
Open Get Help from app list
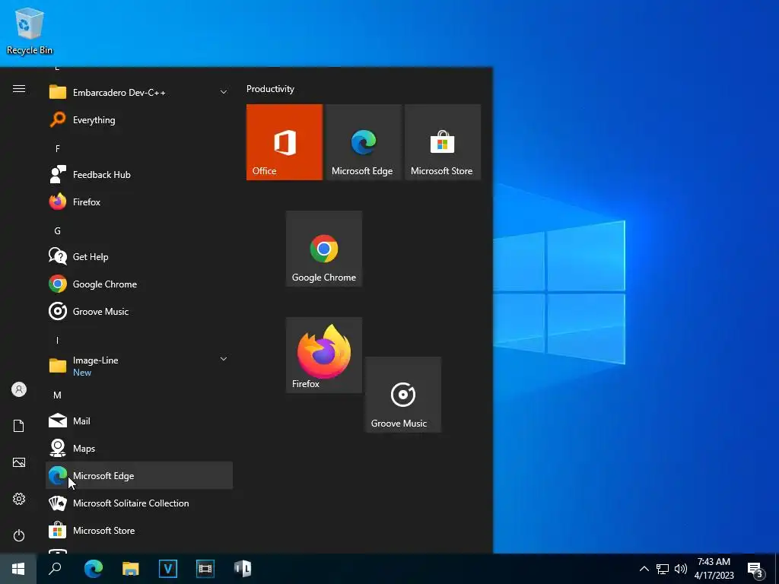[139, 257]
